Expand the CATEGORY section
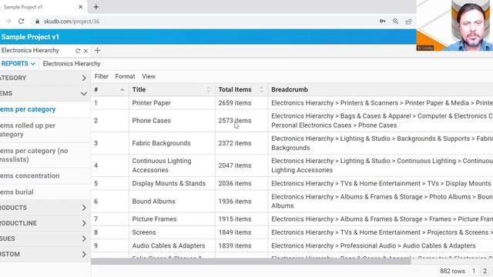 [x=45, y=78]
